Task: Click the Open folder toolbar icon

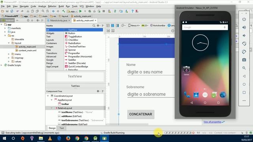Action: point(2,11)
